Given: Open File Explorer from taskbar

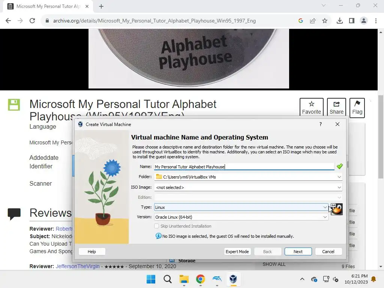Looking at the screenshot, I should 184,279.
